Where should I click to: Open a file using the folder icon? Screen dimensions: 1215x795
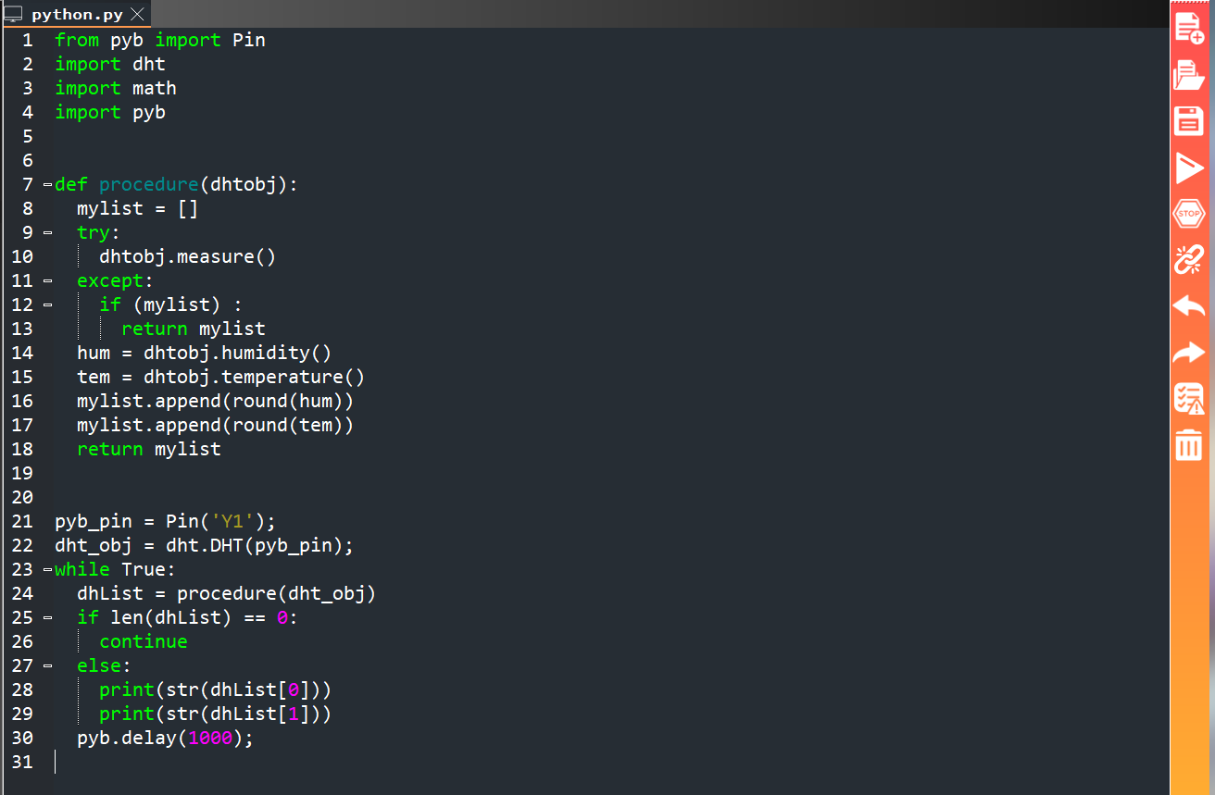tap(1189, 75)
